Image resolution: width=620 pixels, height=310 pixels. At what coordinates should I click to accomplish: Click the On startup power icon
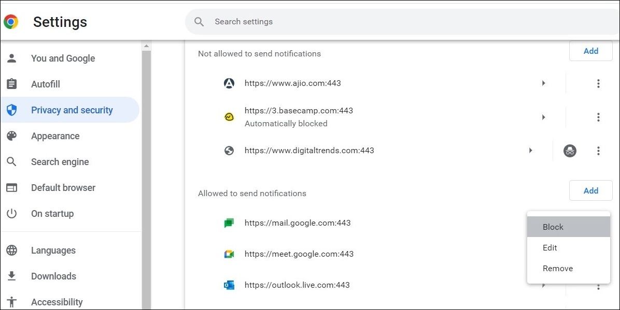(11, 213)
